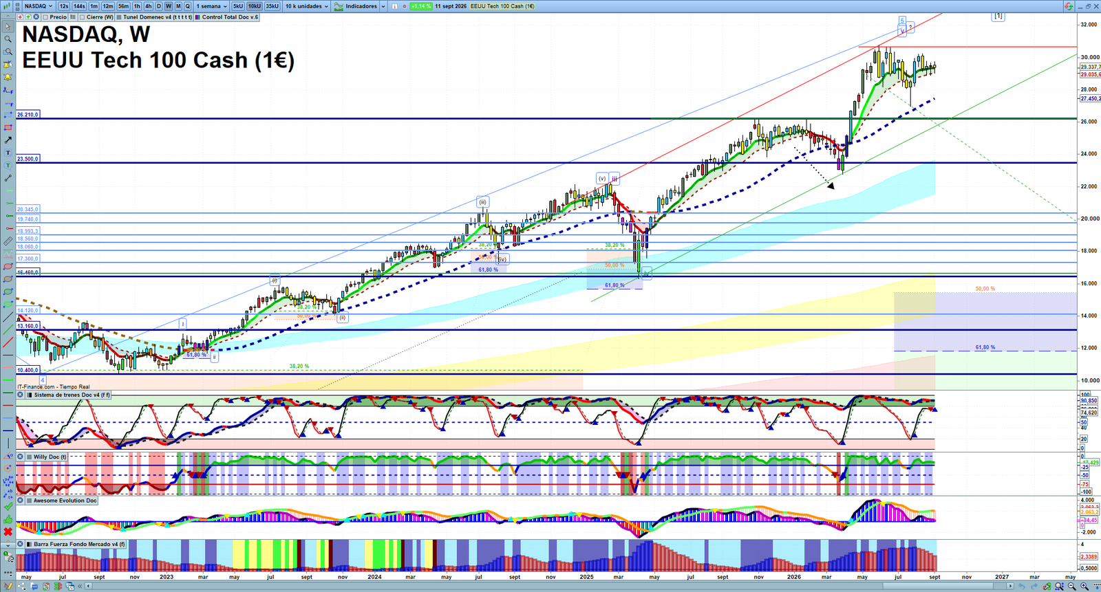Close the Sistema de trenes indicator panel

[20, 395]
